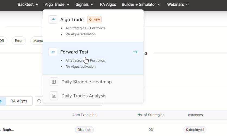227x136 pixels.
Task: Switch to the RA Algos tab
Action: (x=19, y=101)
